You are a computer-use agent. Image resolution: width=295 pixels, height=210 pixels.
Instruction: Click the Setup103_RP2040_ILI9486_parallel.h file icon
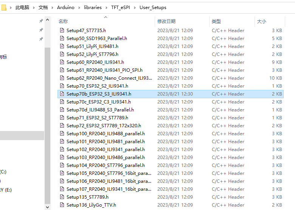[x=62, y=157]
